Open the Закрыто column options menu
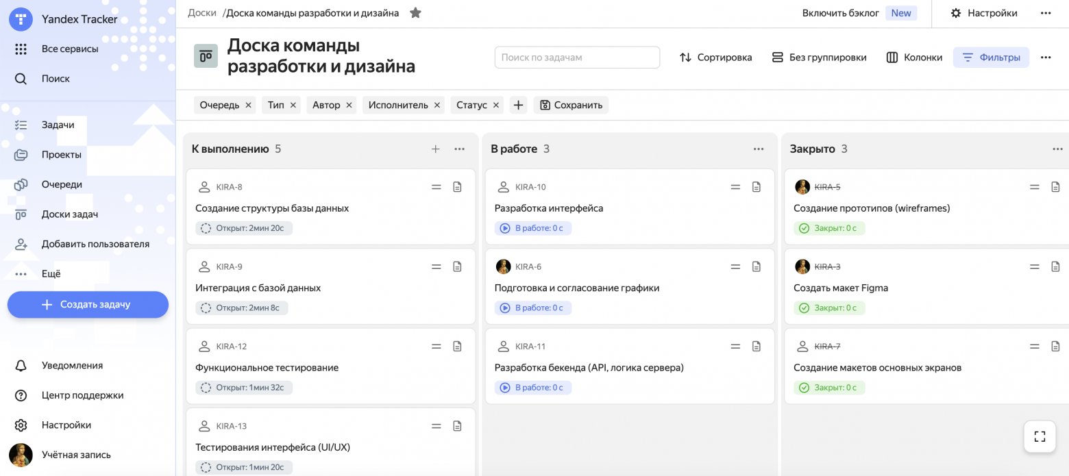The height and width of the screenshot is (476, 1069). pyautogui.click(x=1057, y=149)
